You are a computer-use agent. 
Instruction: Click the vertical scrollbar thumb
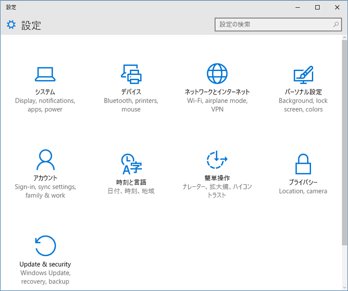point(345,143)
